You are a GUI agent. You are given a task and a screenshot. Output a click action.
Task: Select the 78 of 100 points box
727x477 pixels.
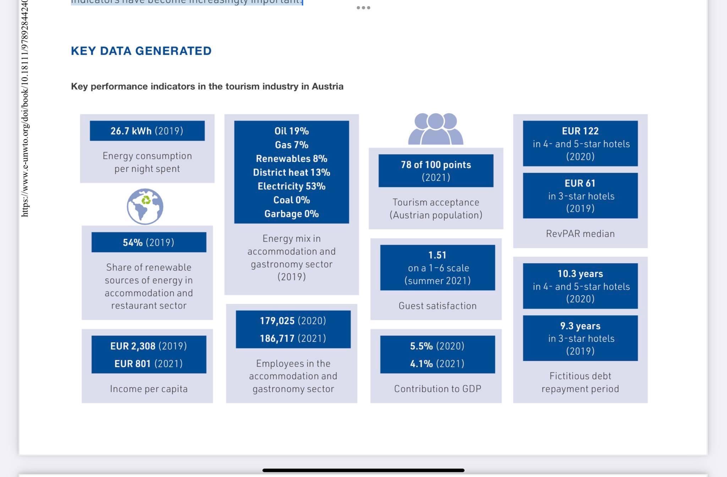436,171
